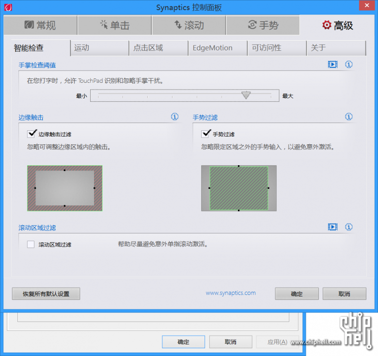Open the 滚动 main tab

[189, 25]
